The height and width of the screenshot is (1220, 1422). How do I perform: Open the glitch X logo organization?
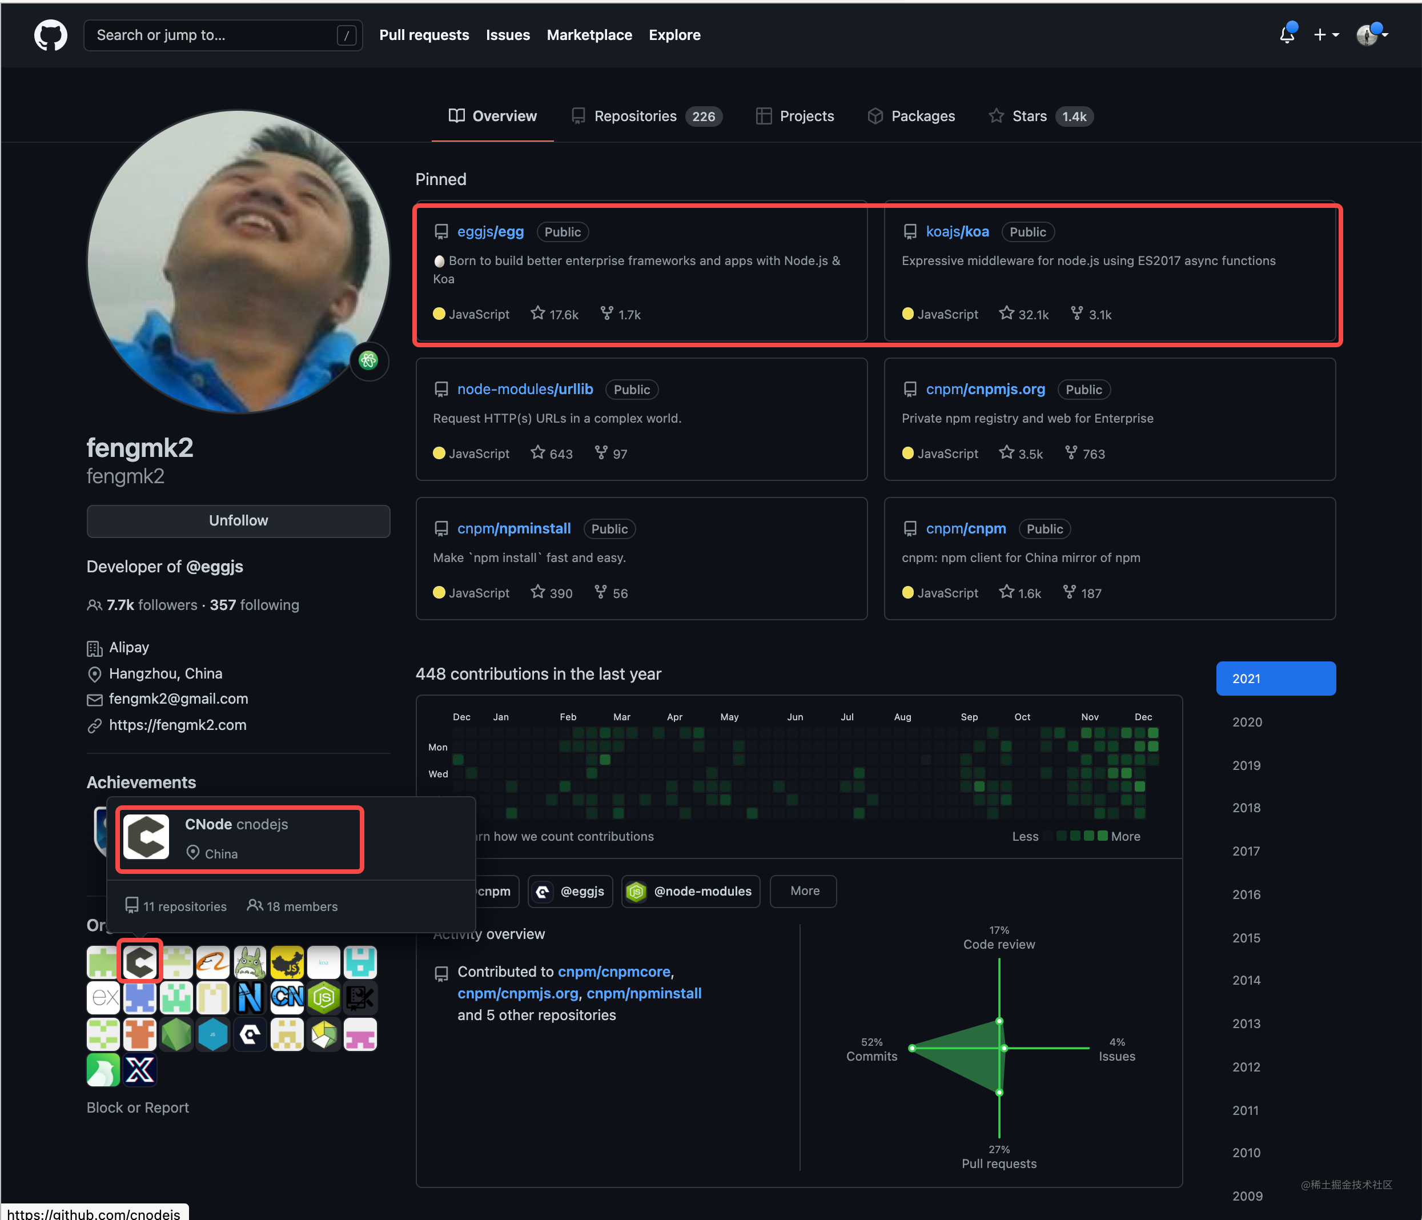click(140, 1070)
